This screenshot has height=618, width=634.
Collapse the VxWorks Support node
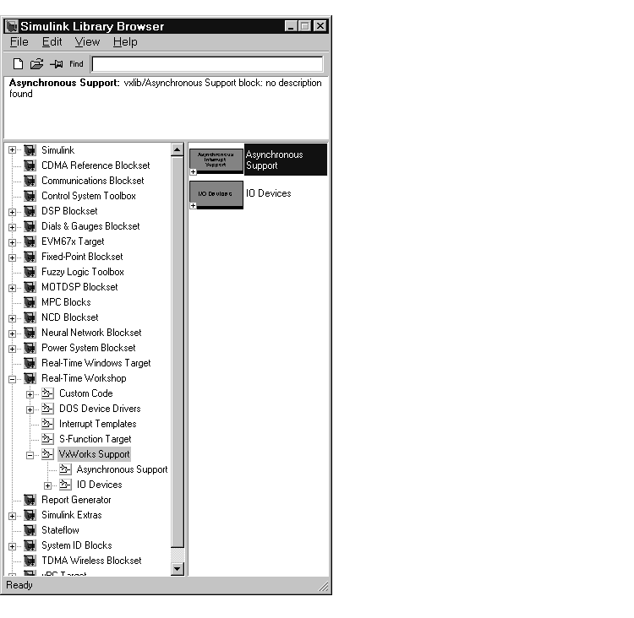(x=30, y=456)
